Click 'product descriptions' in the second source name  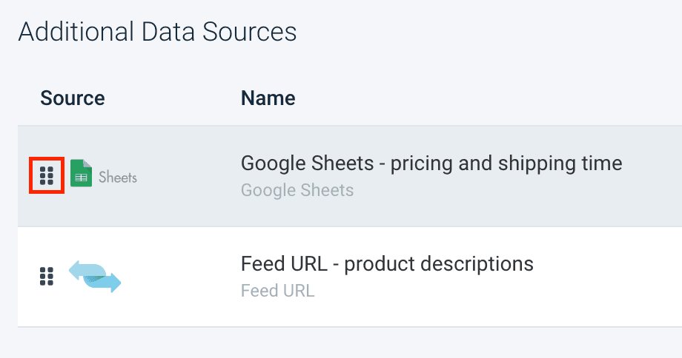pos(439,264)
